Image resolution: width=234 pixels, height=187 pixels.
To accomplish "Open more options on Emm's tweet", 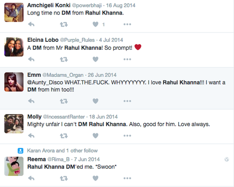I will tap(127, 101).
